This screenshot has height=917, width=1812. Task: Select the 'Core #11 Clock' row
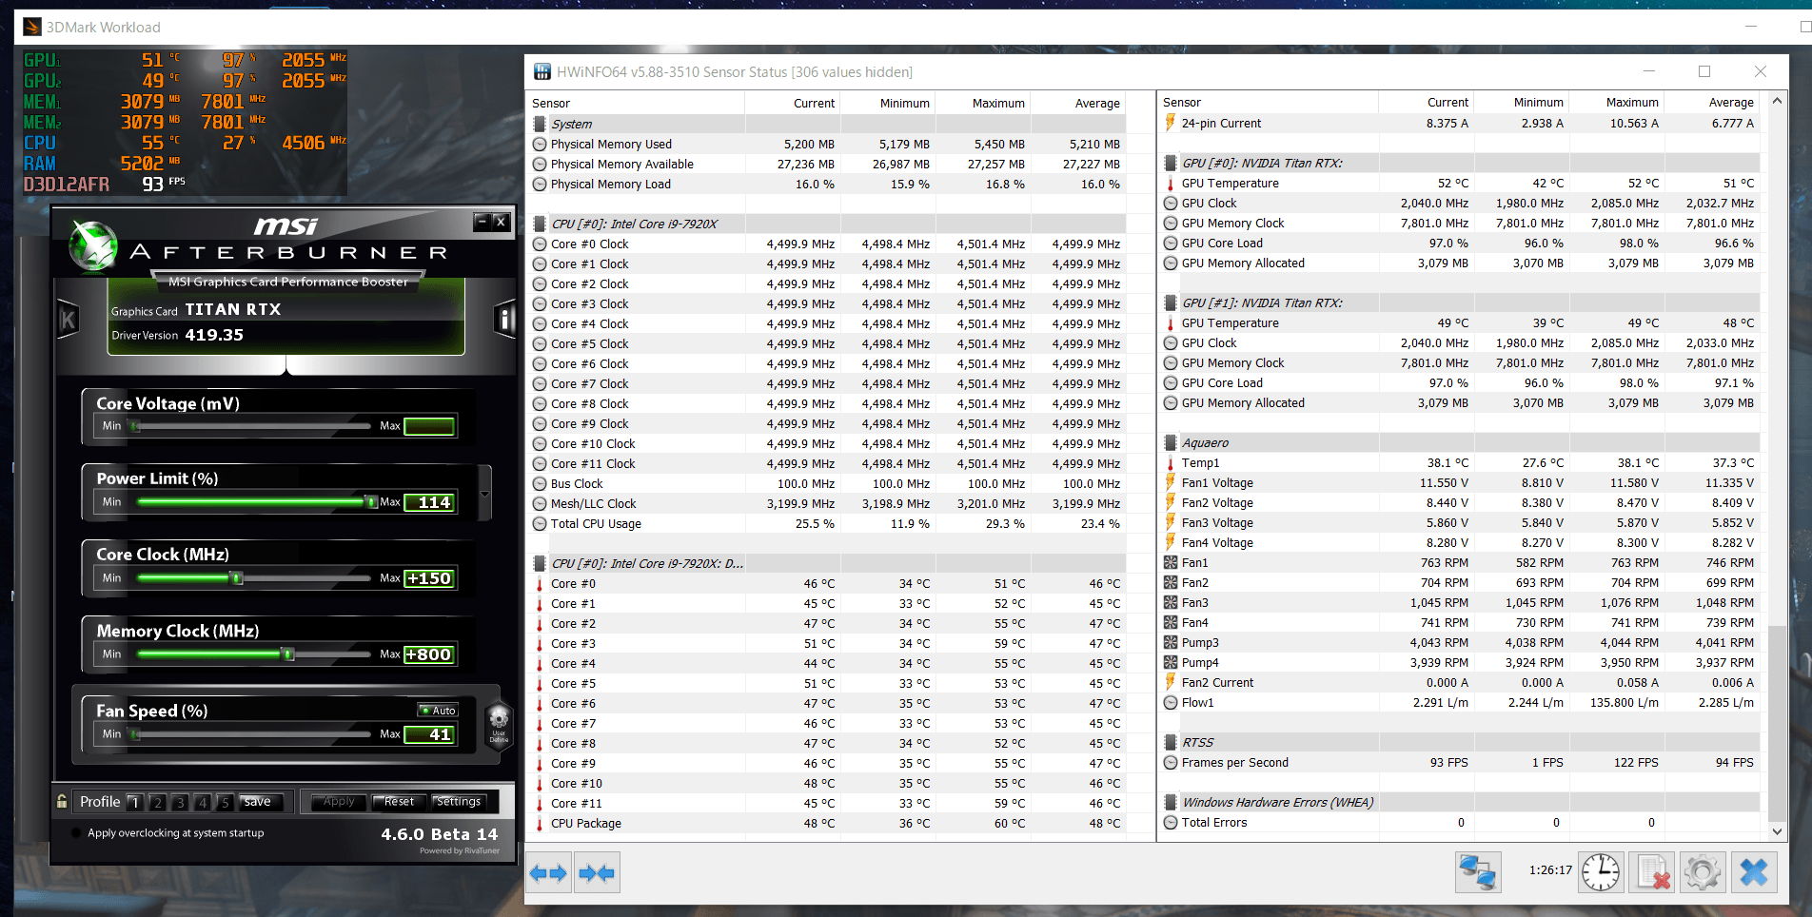(826, 463)
